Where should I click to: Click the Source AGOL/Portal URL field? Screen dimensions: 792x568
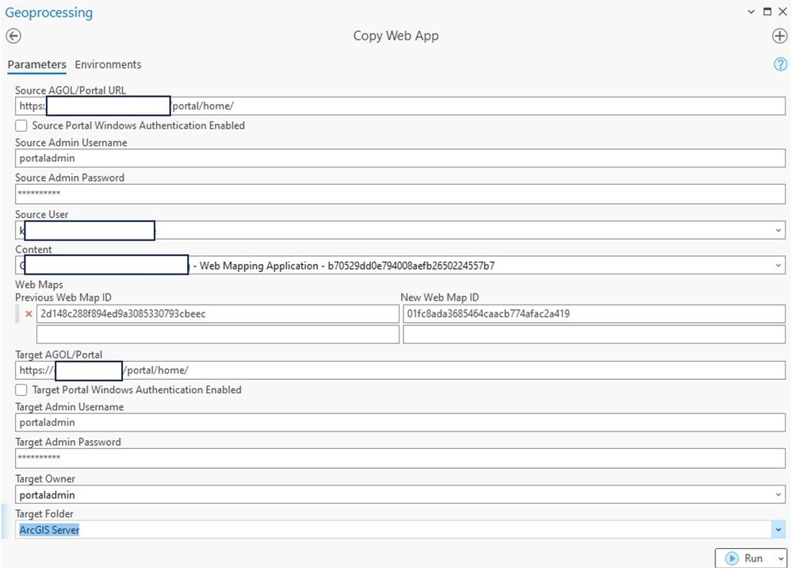(476, 106)
